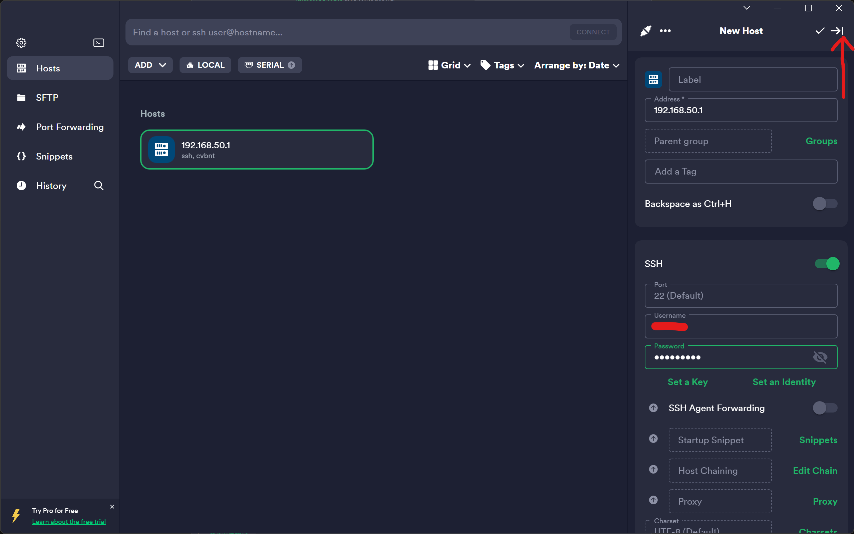The height and width of the screenshot is (534, 855).
Task: Open the Grid view dropdown
Action: pos(449,65)
